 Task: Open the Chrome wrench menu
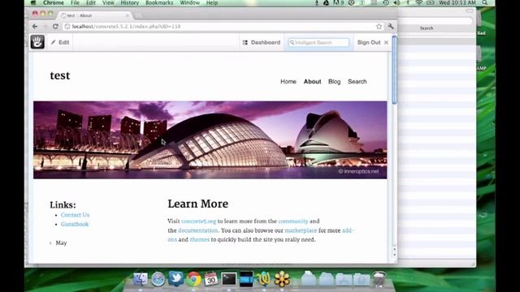pyautogui.click(x=391, y=26)
